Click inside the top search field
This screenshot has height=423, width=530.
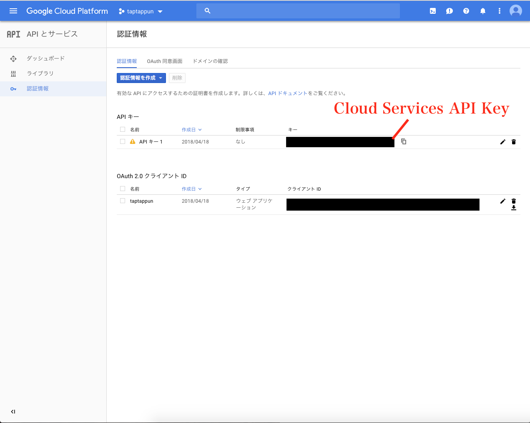[x=298, y=10]
